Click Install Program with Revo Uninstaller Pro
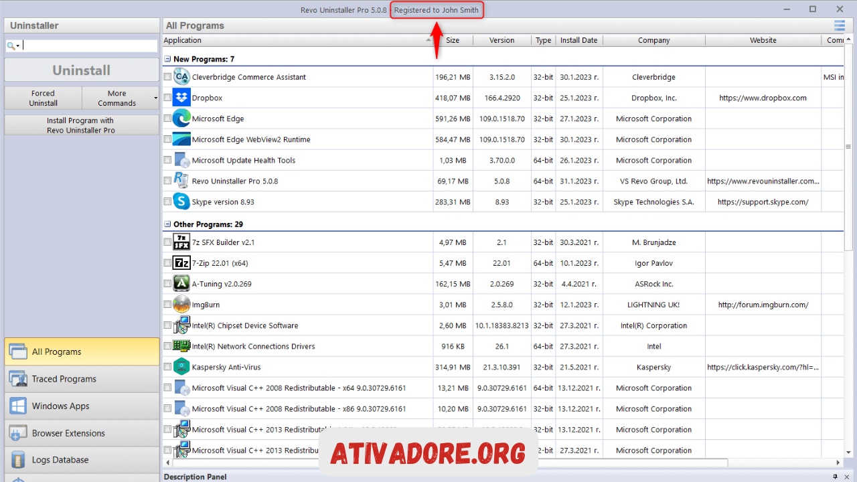The width and height of the screenshot is (857, 482). (x=82, y=125)
